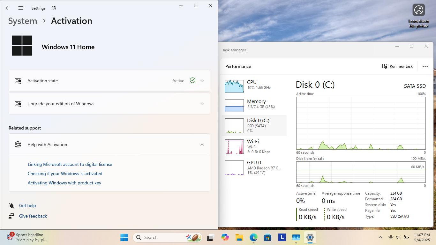Click the Settings gear taskbar icon
The width and height of the screenshot is (436, 245).
(310, 237)
